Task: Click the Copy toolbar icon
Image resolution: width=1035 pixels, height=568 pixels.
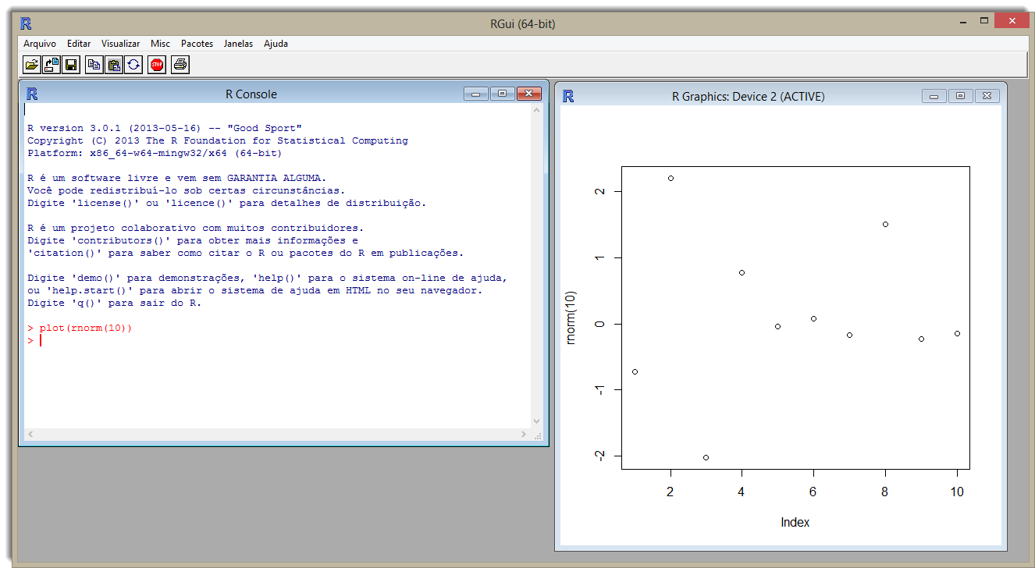Action: (x=94, y=65)
